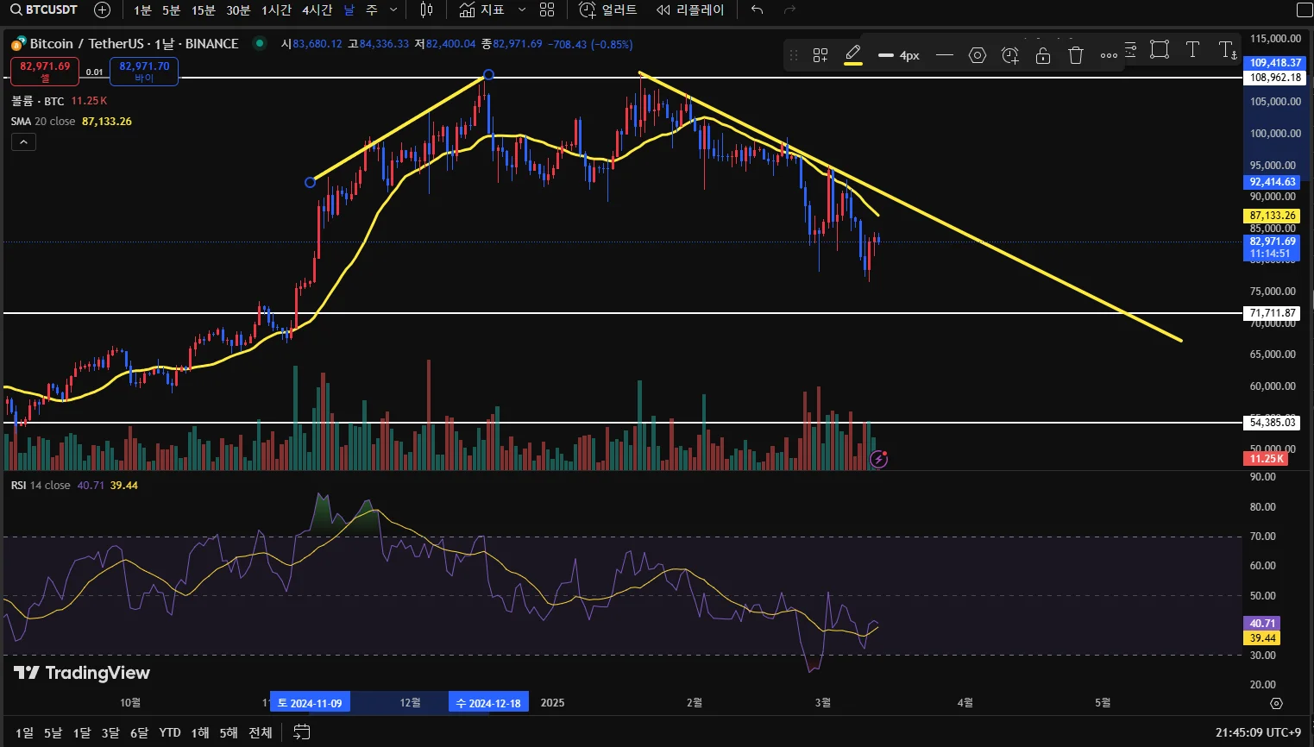Switch to the 5분 timeframe

pyautogui.click(x=172, y=9)
